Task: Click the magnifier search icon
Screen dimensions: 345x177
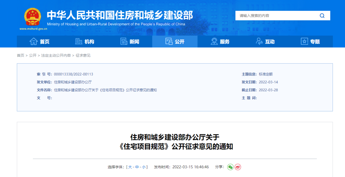Action: (322, 16)
